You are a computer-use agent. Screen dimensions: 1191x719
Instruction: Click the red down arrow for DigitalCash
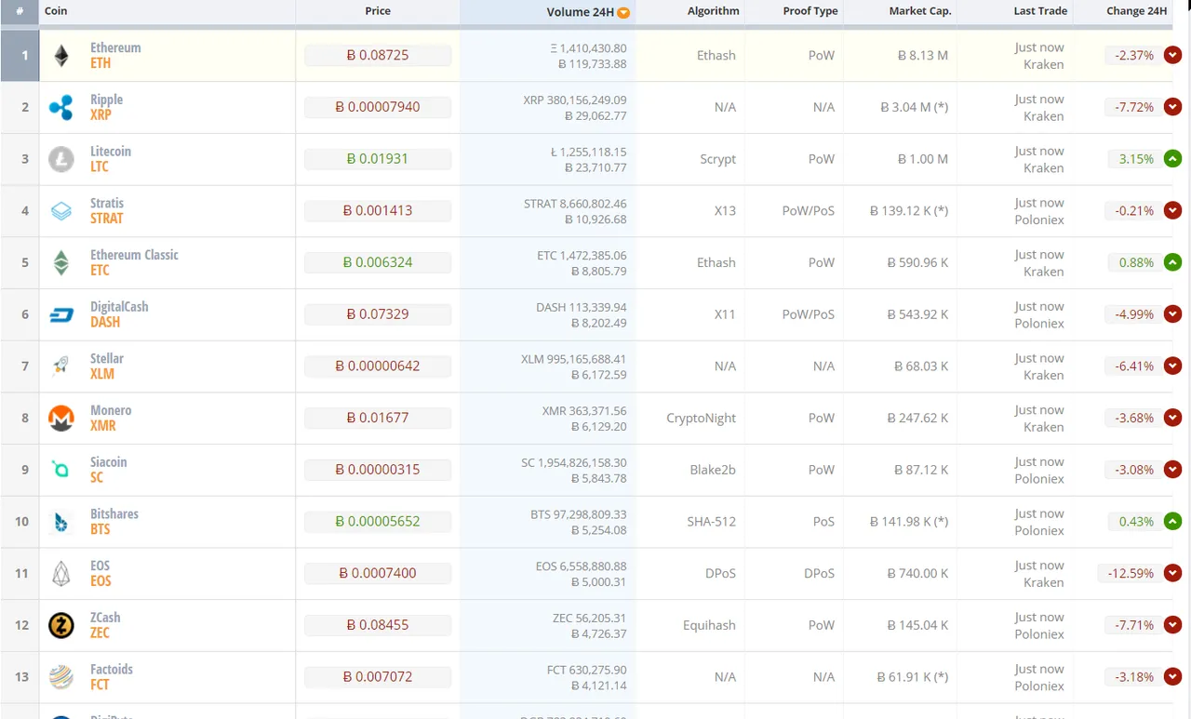point(1172,314)
